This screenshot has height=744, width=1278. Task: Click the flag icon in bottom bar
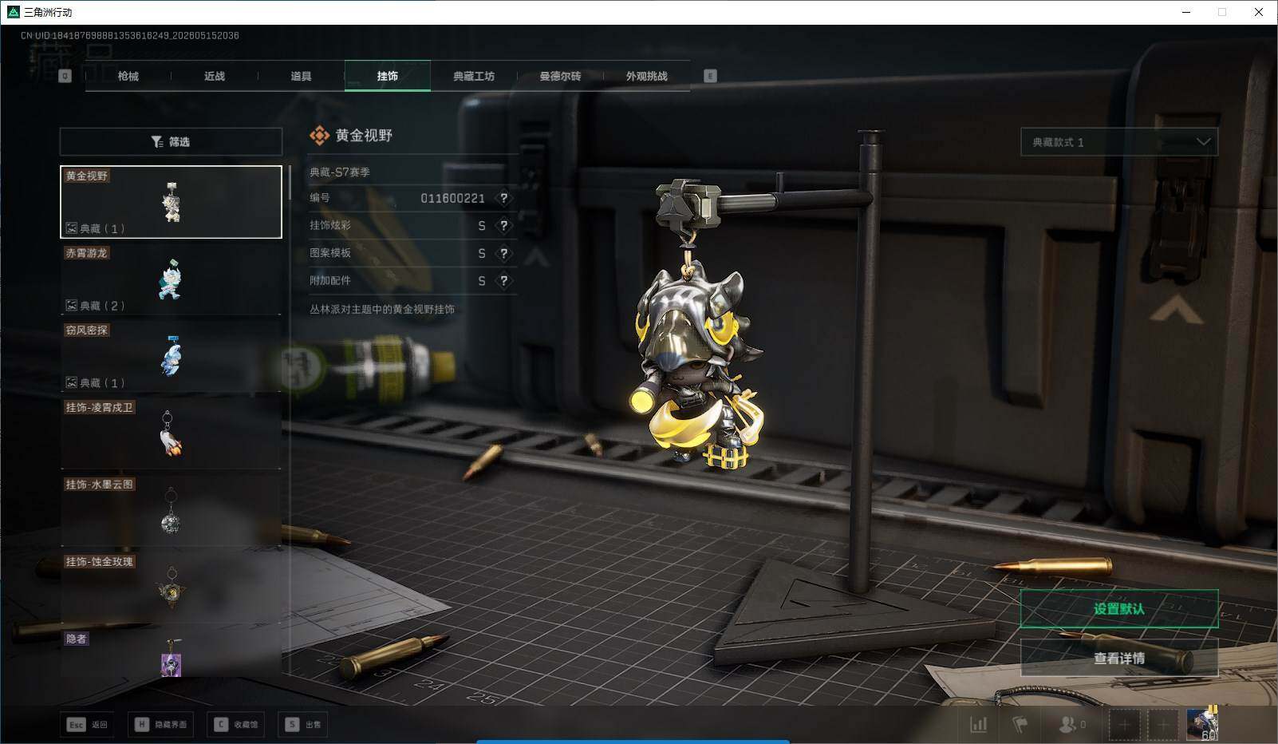click(x=1020, y=725)
